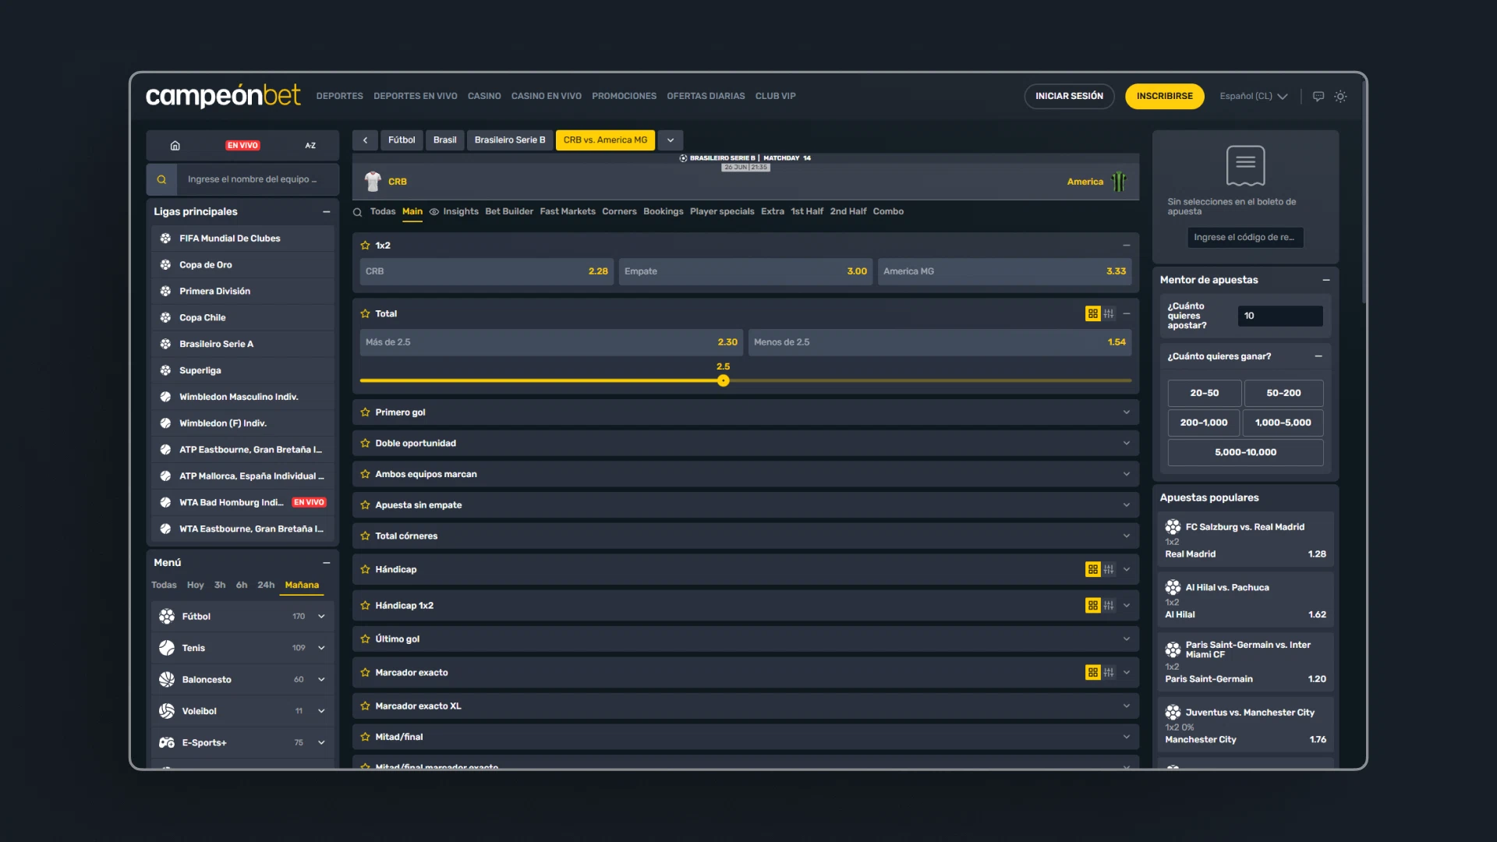The width and height of the screenshot is (1497, 842).
Task: Click the America team crest icon
Action: coord(1120,182)
